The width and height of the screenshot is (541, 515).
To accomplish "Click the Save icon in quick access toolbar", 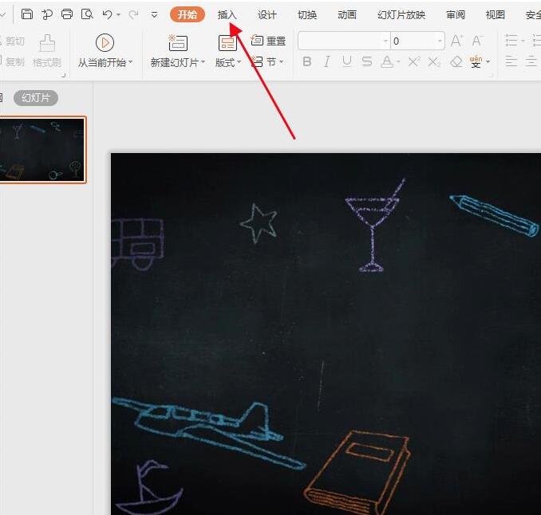I will 27,14.
